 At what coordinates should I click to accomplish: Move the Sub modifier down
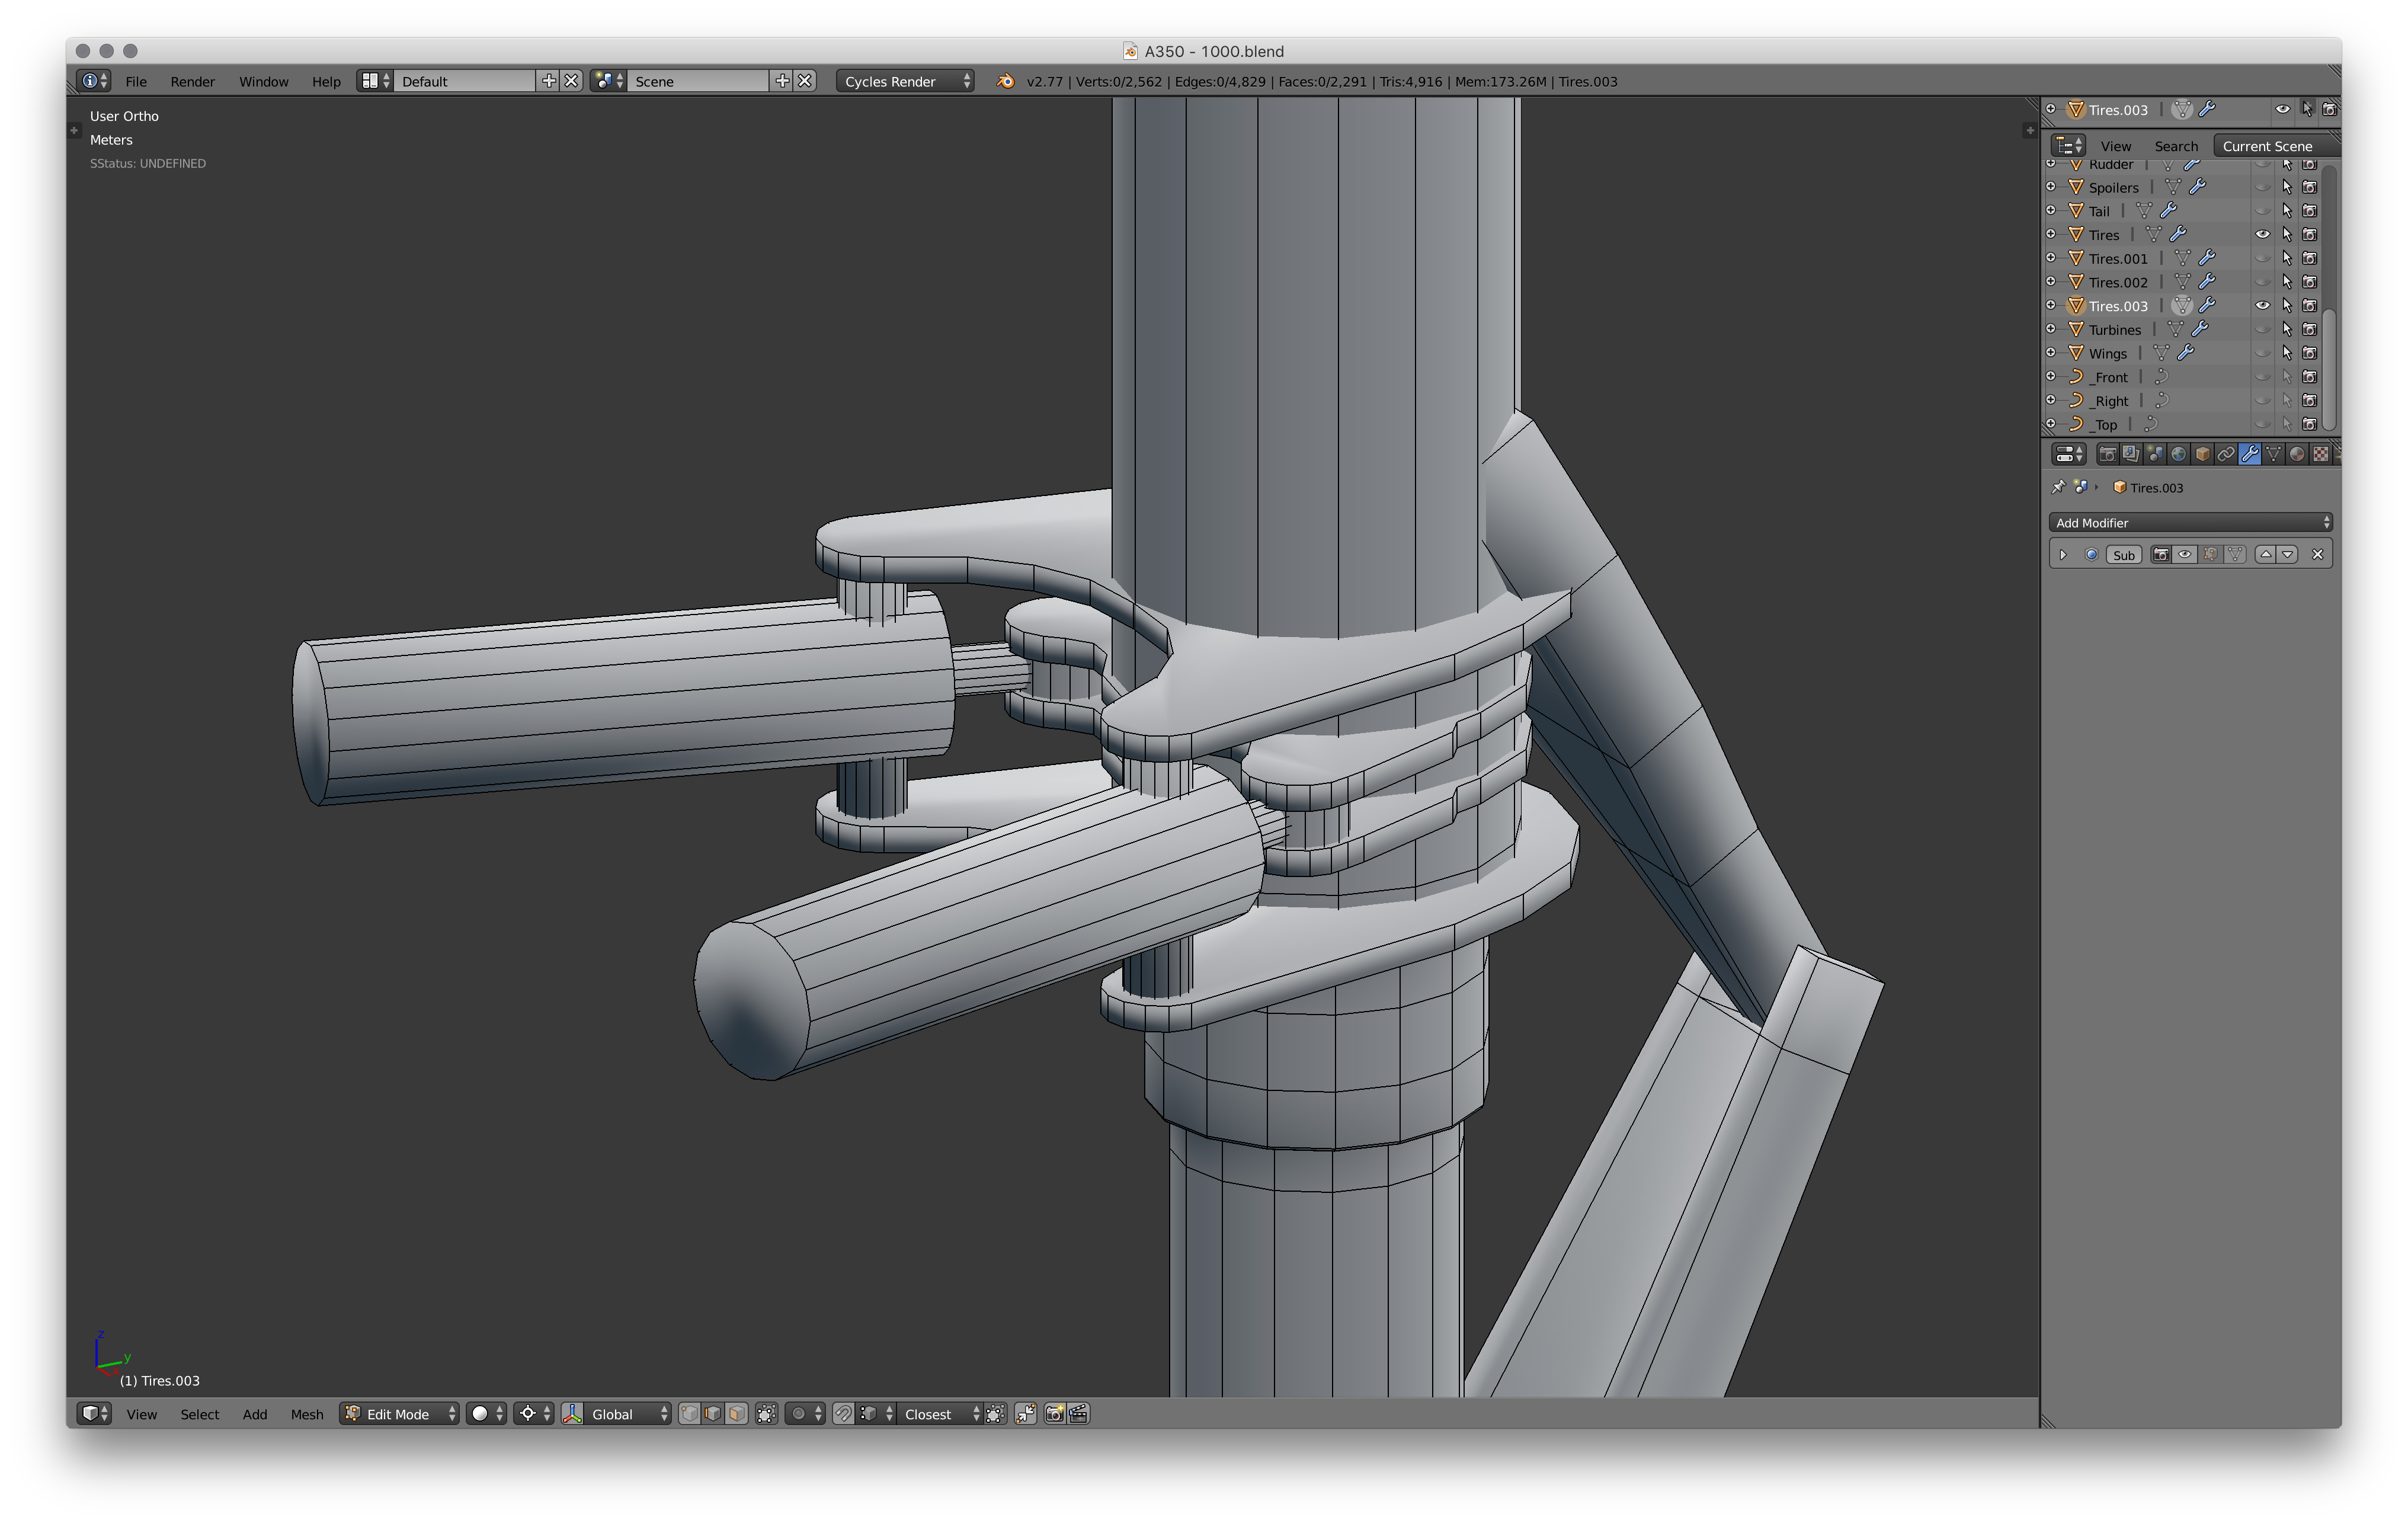(2288, 554)
